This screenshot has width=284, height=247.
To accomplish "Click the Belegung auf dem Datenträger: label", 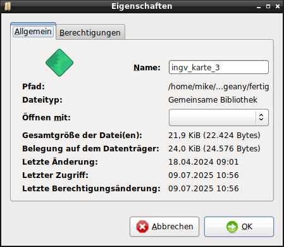I will coord(90,149).
